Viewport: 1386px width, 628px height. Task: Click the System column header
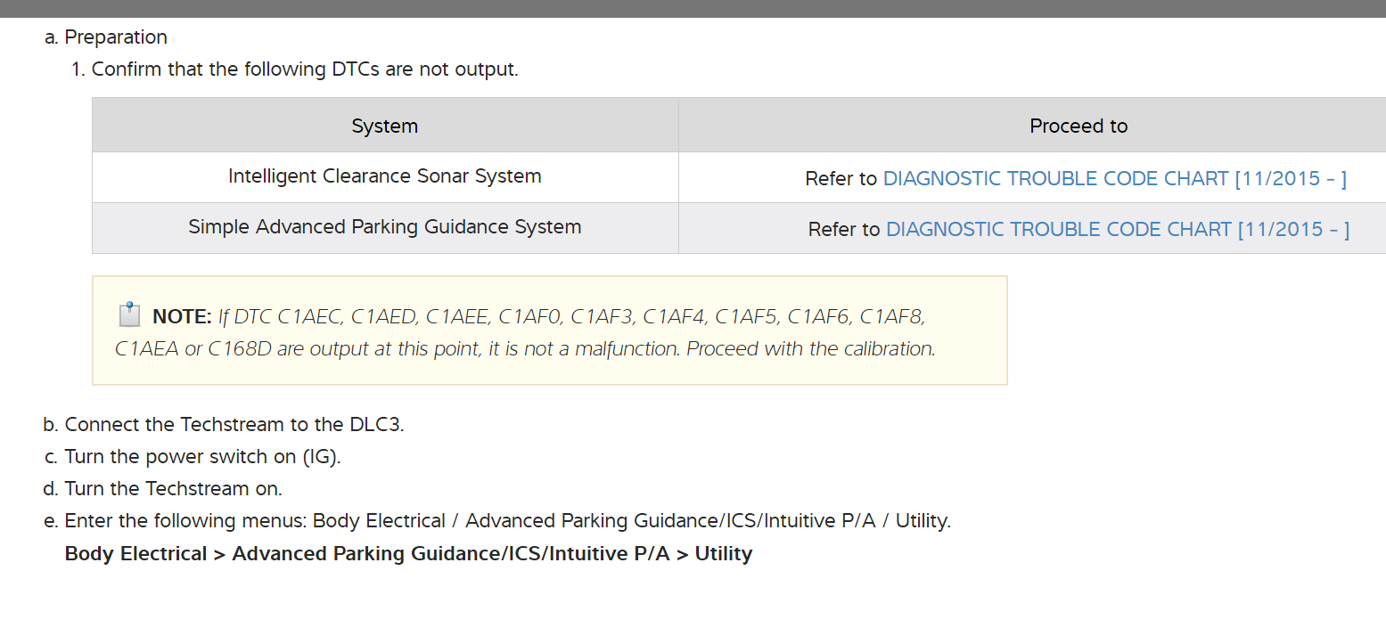pyautogui.click(x=384, y=126)
